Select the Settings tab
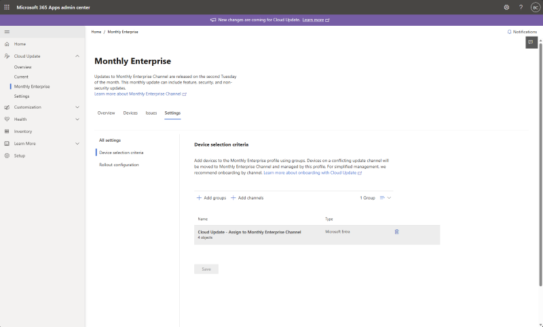 tap(172, 113)
